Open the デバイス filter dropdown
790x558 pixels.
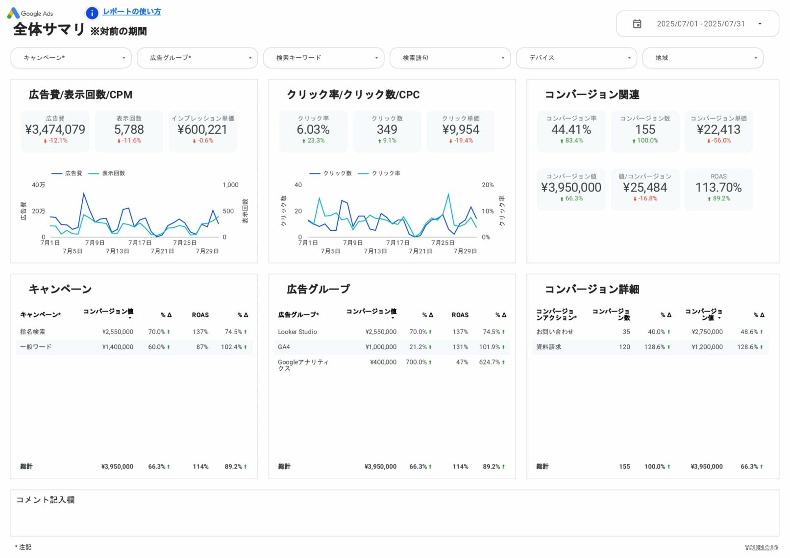point(576,58)
